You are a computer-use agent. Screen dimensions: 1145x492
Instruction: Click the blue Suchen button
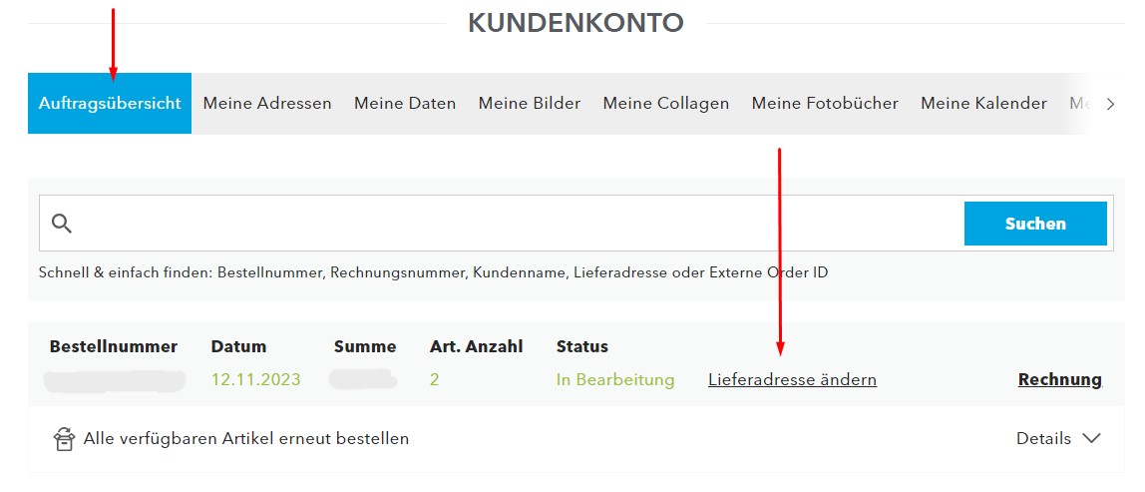pos(1035,224)
